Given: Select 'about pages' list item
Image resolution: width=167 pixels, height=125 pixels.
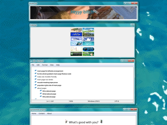Looking at the screenshot, I should click(x=42, y=88).
